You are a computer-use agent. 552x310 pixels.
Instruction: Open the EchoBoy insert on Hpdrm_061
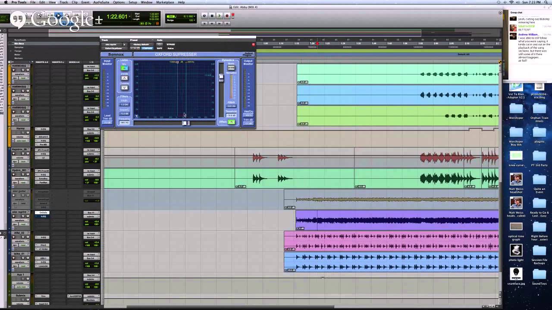(x=42, y=179)
